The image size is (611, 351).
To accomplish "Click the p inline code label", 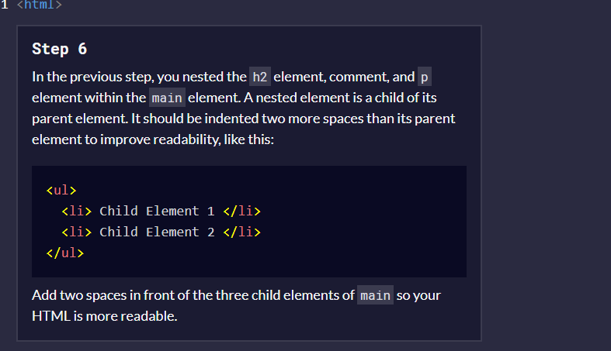I will (x=424, y=77).
